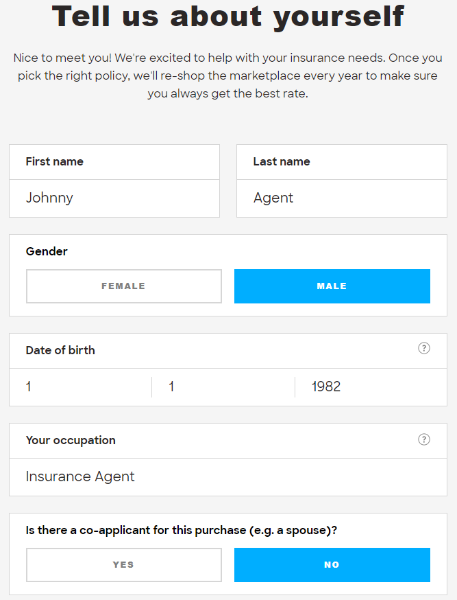Click the introductory paragraph about insurance needs
This screenshot has width=457, height=600.
point(228,76)
